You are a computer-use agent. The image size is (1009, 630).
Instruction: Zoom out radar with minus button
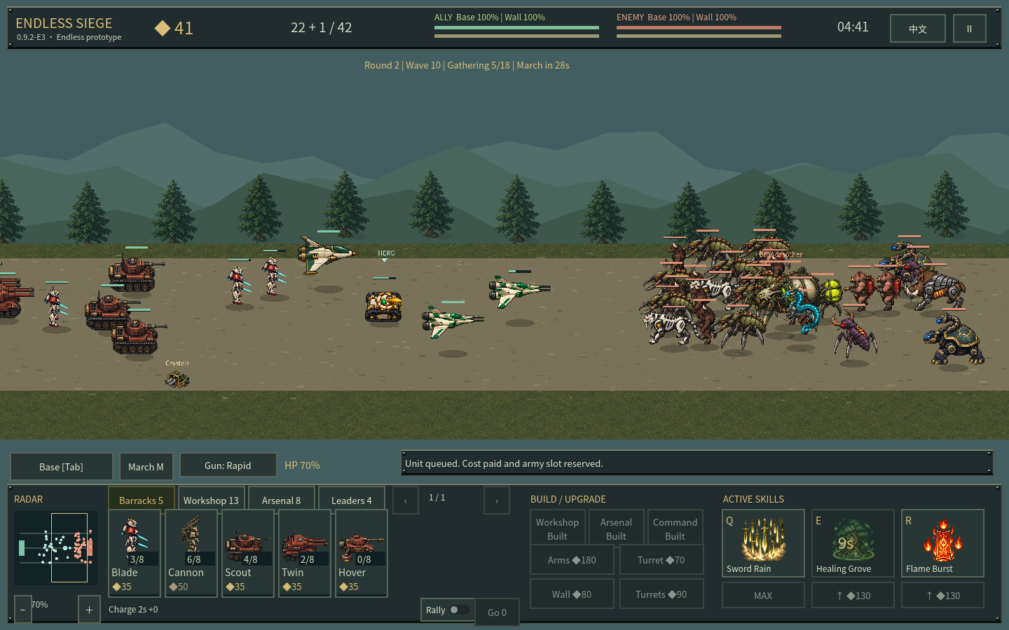pyautogui.click(x=22, y=610)
